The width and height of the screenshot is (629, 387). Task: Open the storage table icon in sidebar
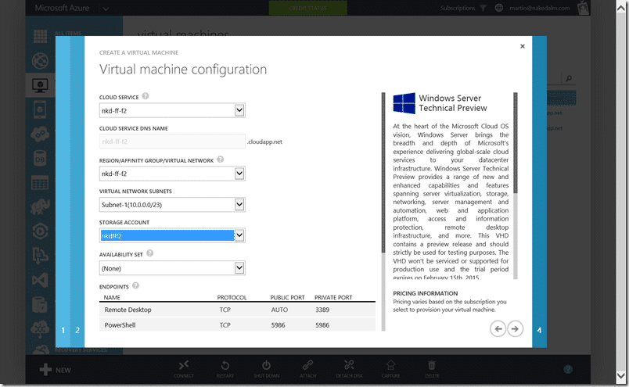(40, 183)
